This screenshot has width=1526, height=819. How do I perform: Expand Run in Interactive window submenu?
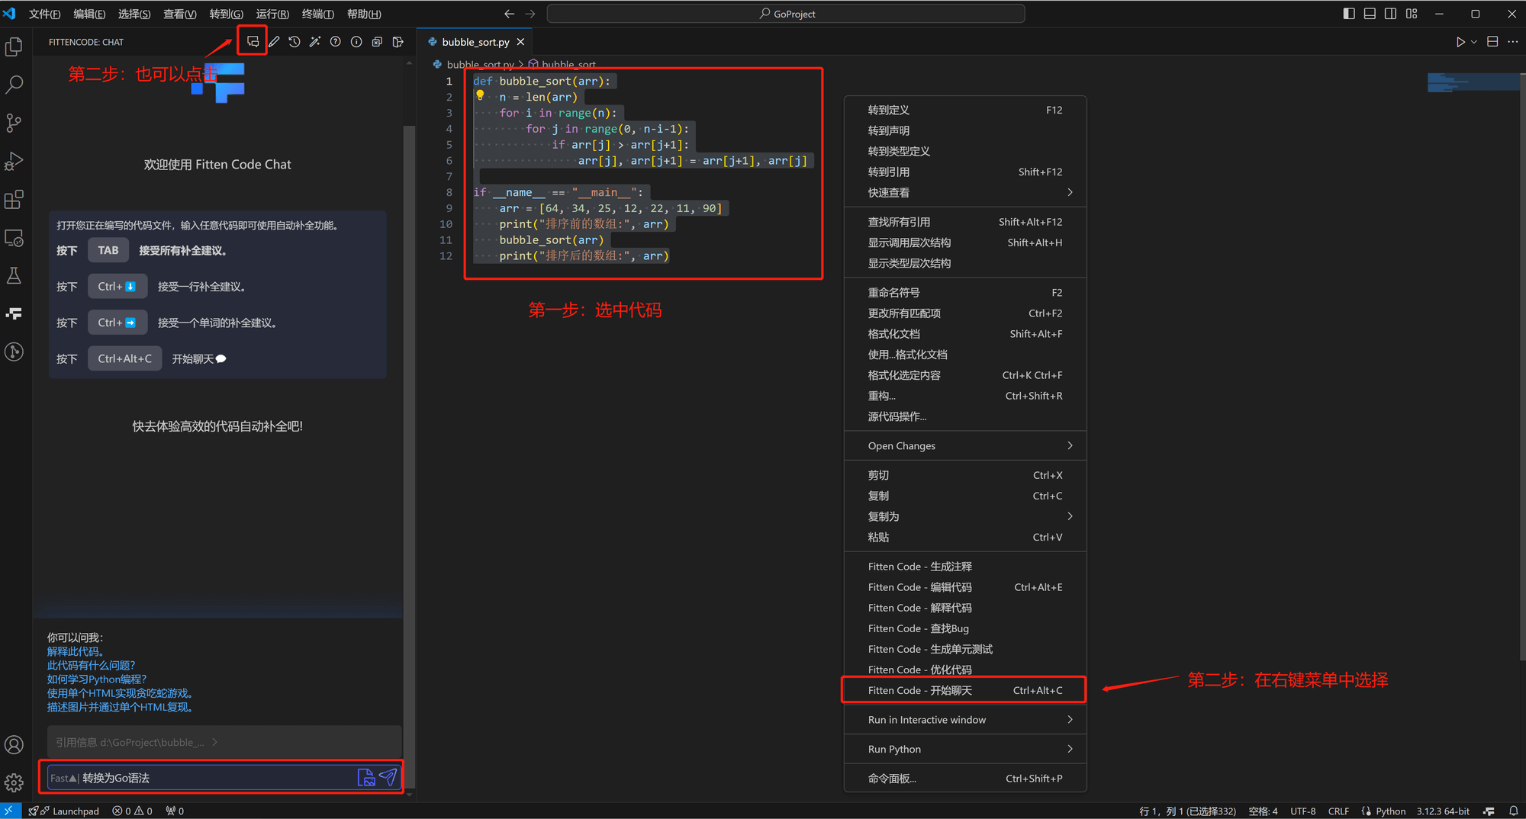click(x=965, y=719)
